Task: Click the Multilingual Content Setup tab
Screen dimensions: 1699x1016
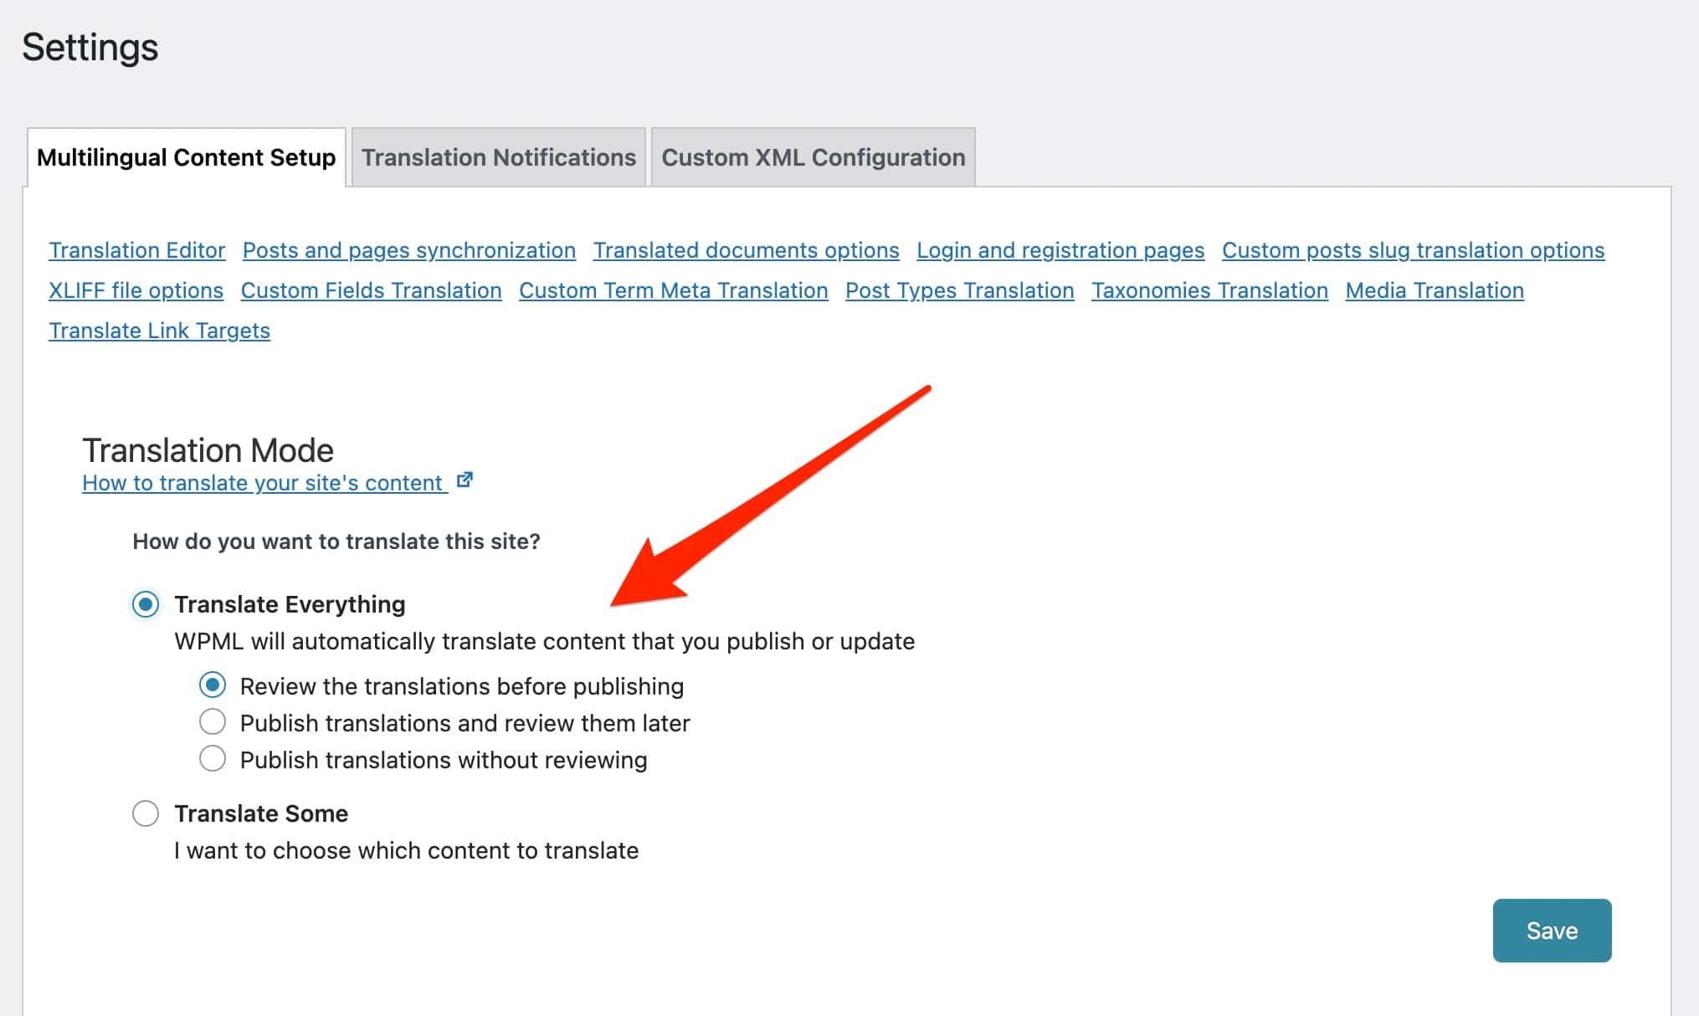Action: point(187,156)
